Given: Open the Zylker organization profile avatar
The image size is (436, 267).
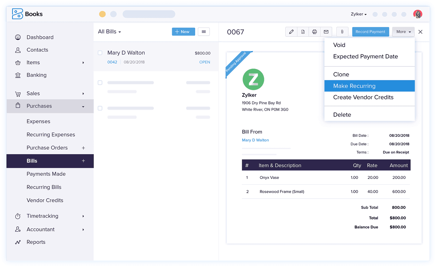Looking at the screenshot, I should [418, 14].
